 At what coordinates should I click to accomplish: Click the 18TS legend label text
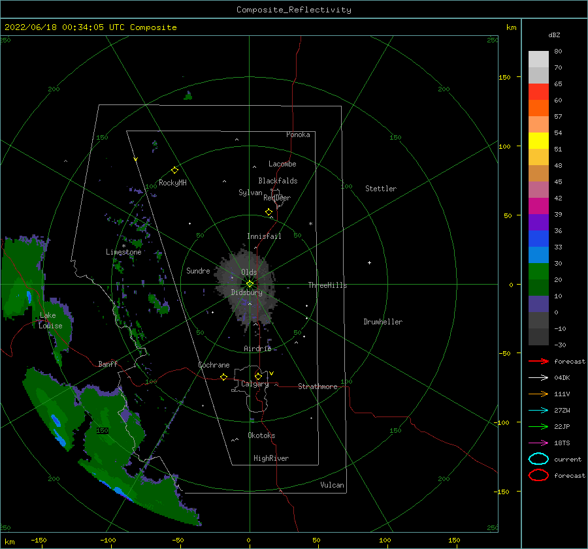(x=562, y=443)
